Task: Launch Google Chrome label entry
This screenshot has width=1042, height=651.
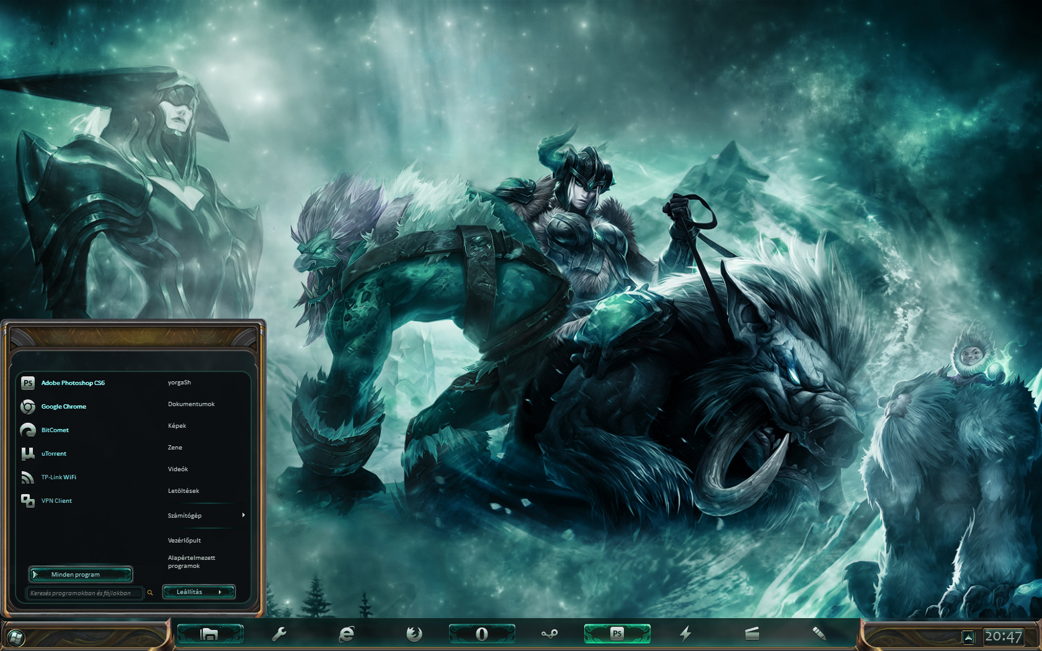Action: click(x=64, y=407)
